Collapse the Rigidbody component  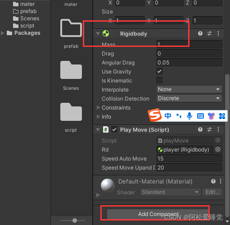[98, 33]
